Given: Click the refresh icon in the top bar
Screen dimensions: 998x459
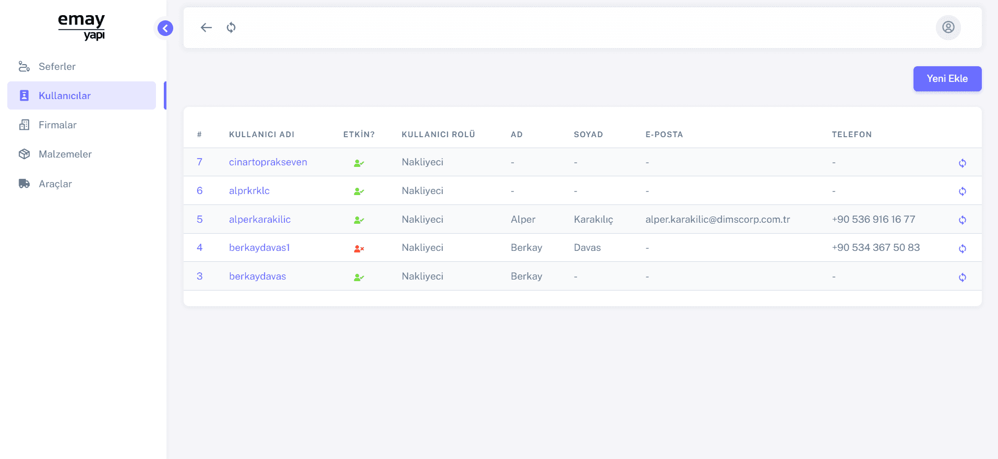Looking at the screenshot, I should point(231,28).
